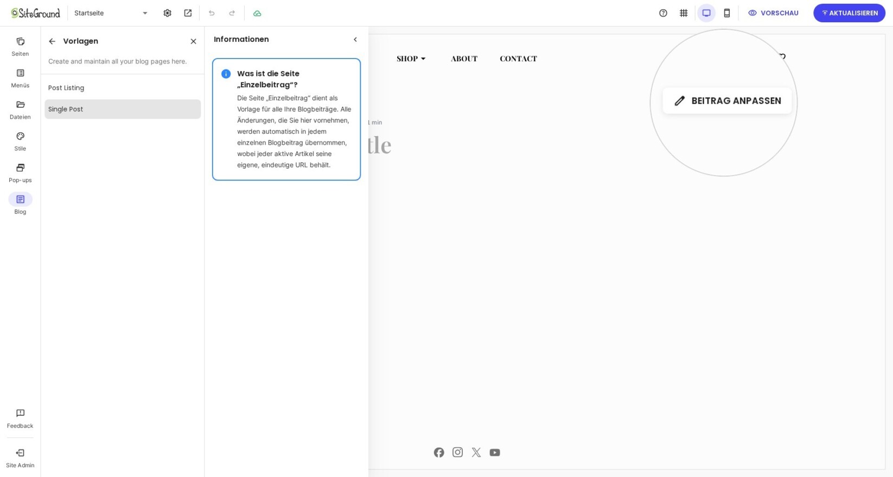Click the Vorschau preview button
Screen dimensions: 893x477
(773, 13)
